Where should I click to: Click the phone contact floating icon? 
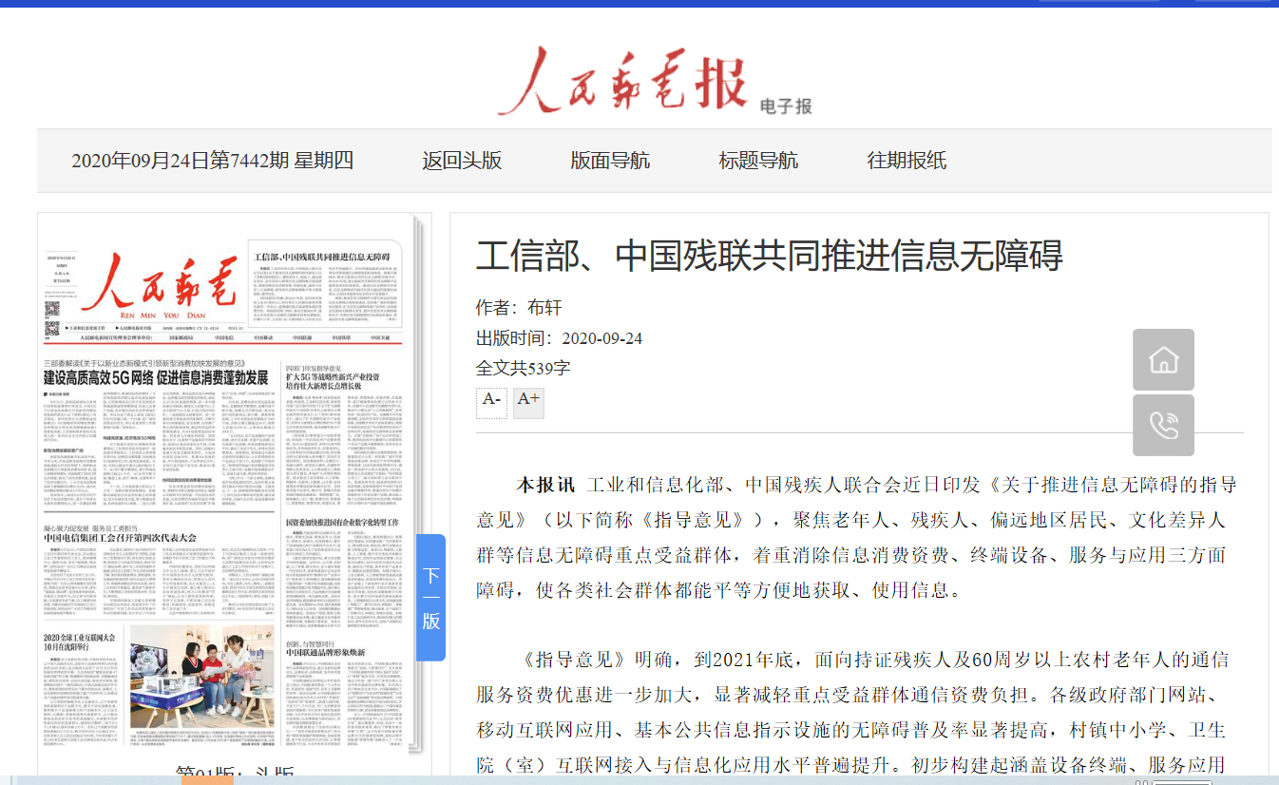1163,426
